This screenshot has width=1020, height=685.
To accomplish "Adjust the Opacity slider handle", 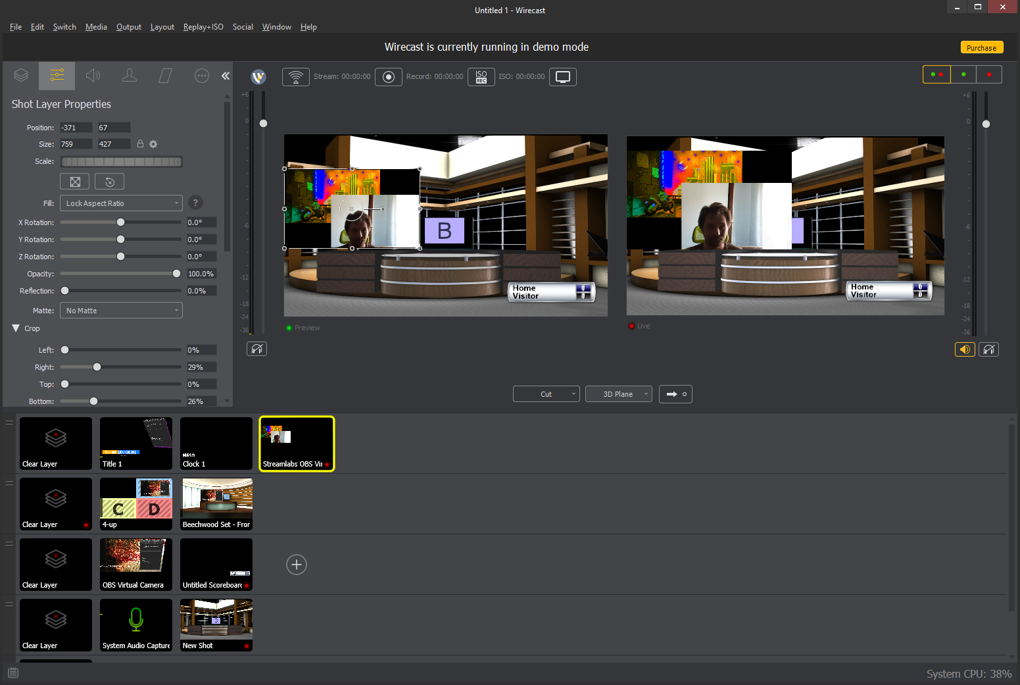I will (176, 274).
